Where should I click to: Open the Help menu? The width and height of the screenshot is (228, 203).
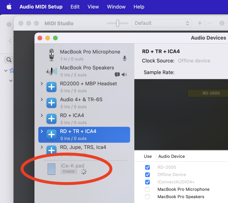click(x=139, y=7)
